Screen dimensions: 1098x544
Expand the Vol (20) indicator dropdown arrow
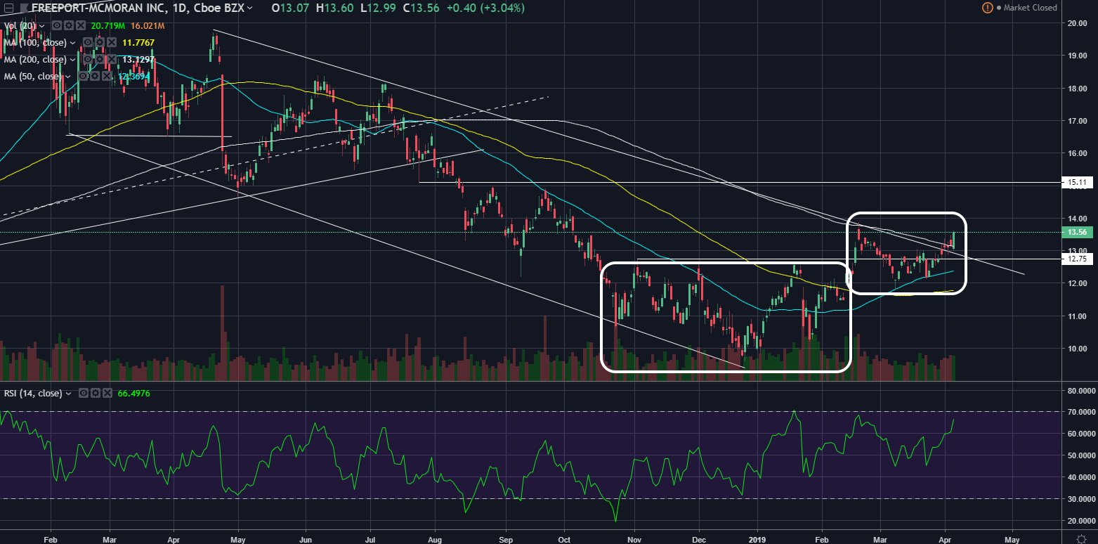tap(42, 25)
